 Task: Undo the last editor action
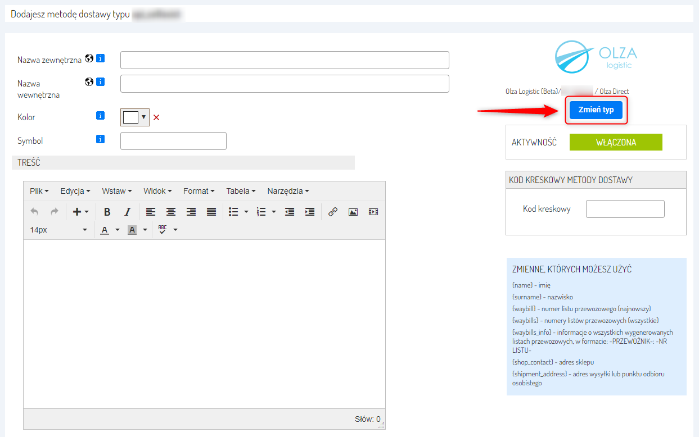click(x=34, y=212)
